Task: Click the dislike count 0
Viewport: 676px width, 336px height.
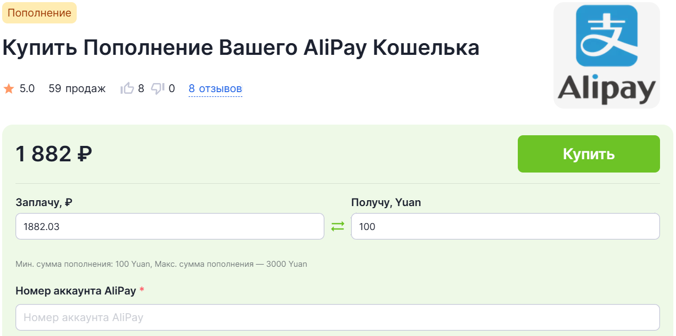Action: coord(172,88)
